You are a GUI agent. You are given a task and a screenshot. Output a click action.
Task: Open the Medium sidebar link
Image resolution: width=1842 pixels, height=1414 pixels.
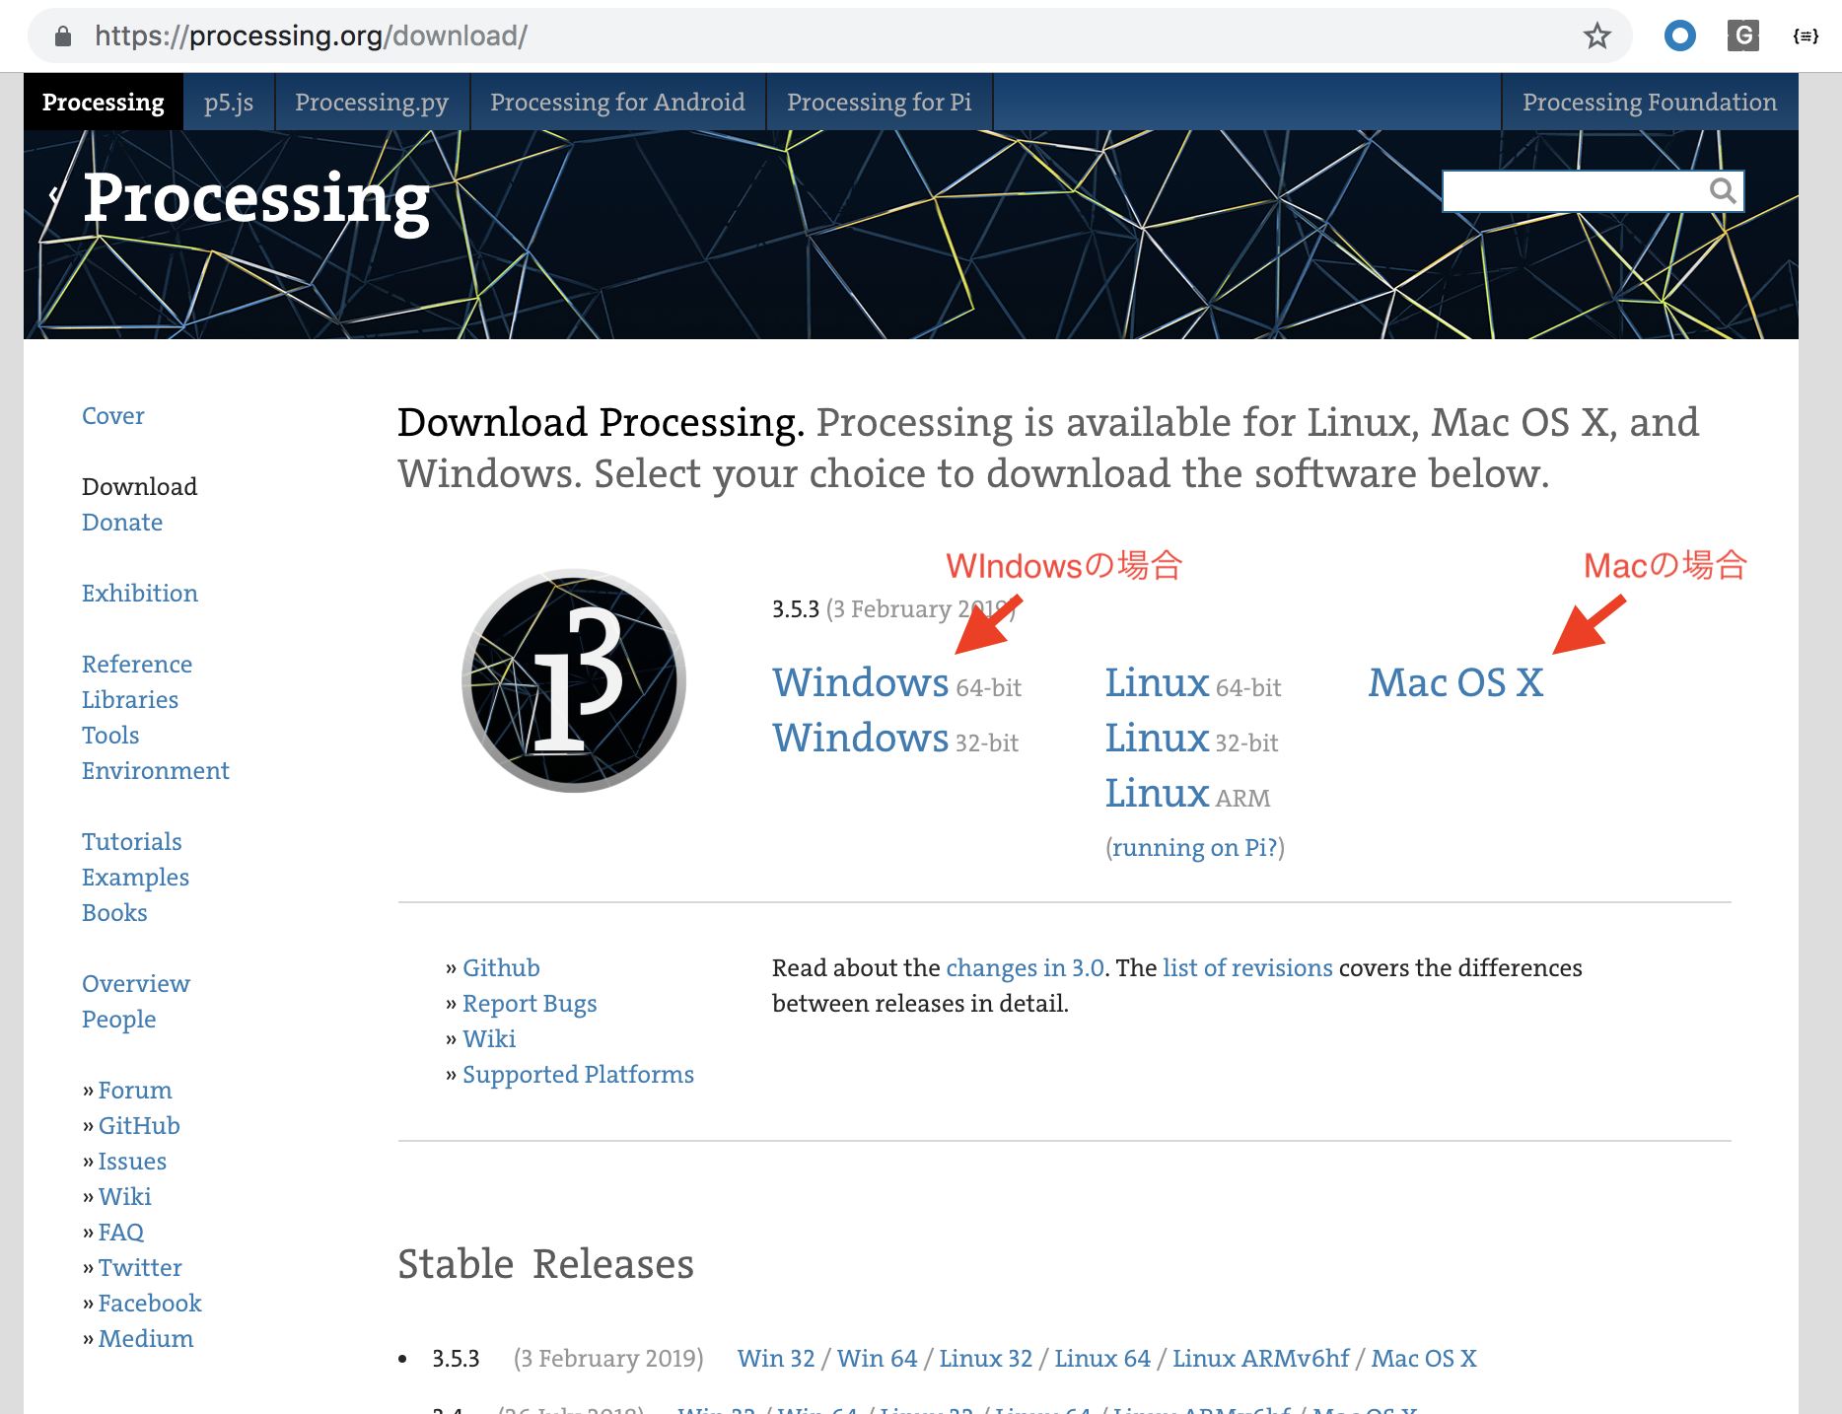(x=146, y=1339)
